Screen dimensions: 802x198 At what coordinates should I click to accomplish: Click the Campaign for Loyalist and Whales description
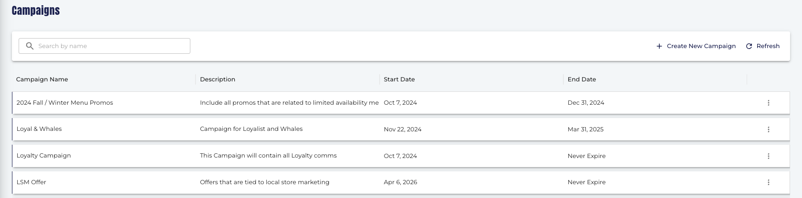click(x=251, y=129)
